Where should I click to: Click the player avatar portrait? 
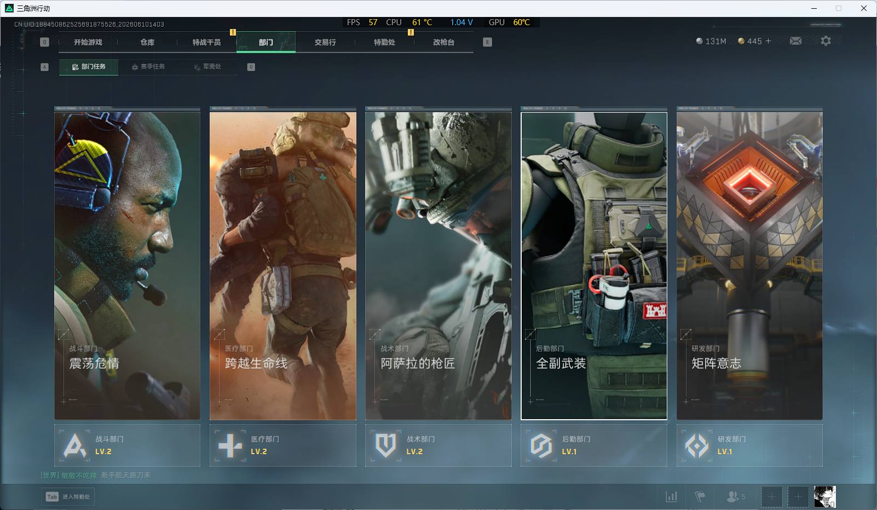(824, 497)
